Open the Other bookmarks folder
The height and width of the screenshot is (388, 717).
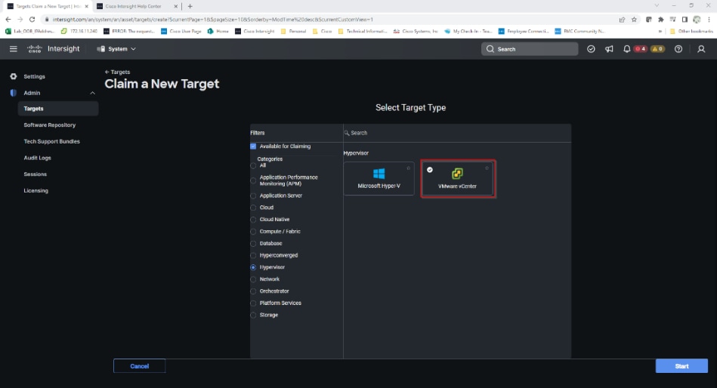(691, 31)
